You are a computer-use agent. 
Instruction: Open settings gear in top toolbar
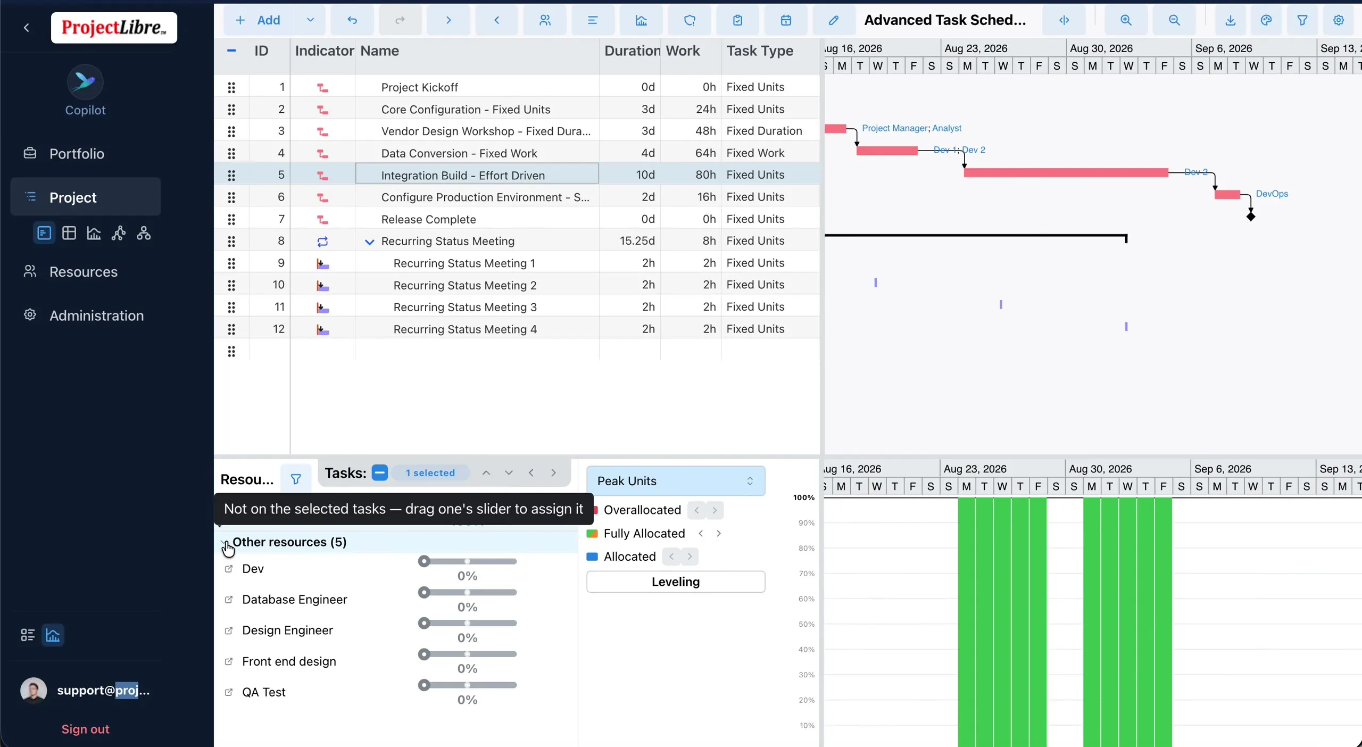pos(1339,20)
